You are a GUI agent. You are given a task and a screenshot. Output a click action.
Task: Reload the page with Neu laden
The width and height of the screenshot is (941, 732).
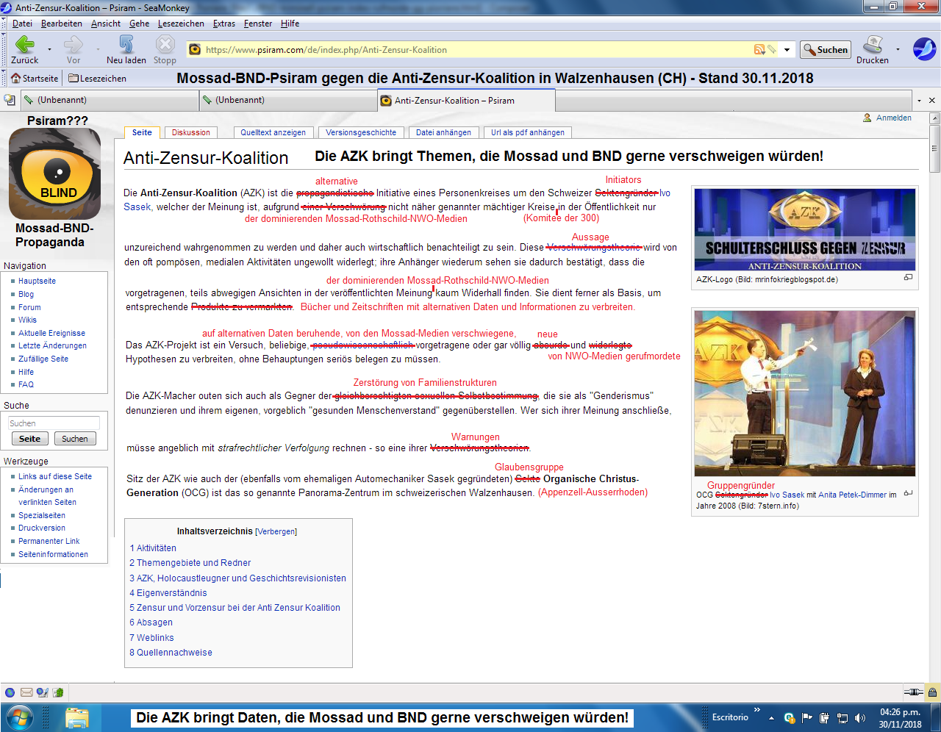(126, 49)
